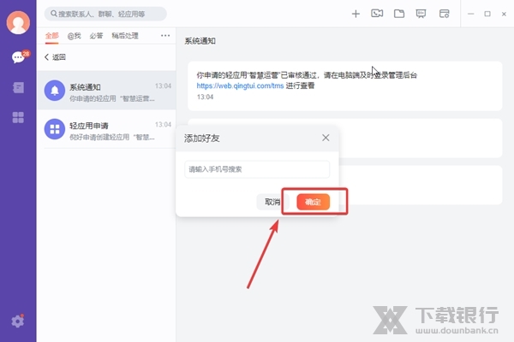Close the 添加好友 dialog

pos(326,138)
